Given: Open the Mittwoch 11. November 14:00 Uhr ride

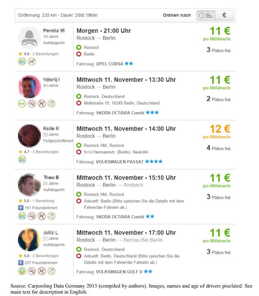Looking at the screenshot, I should click(126, 129).
